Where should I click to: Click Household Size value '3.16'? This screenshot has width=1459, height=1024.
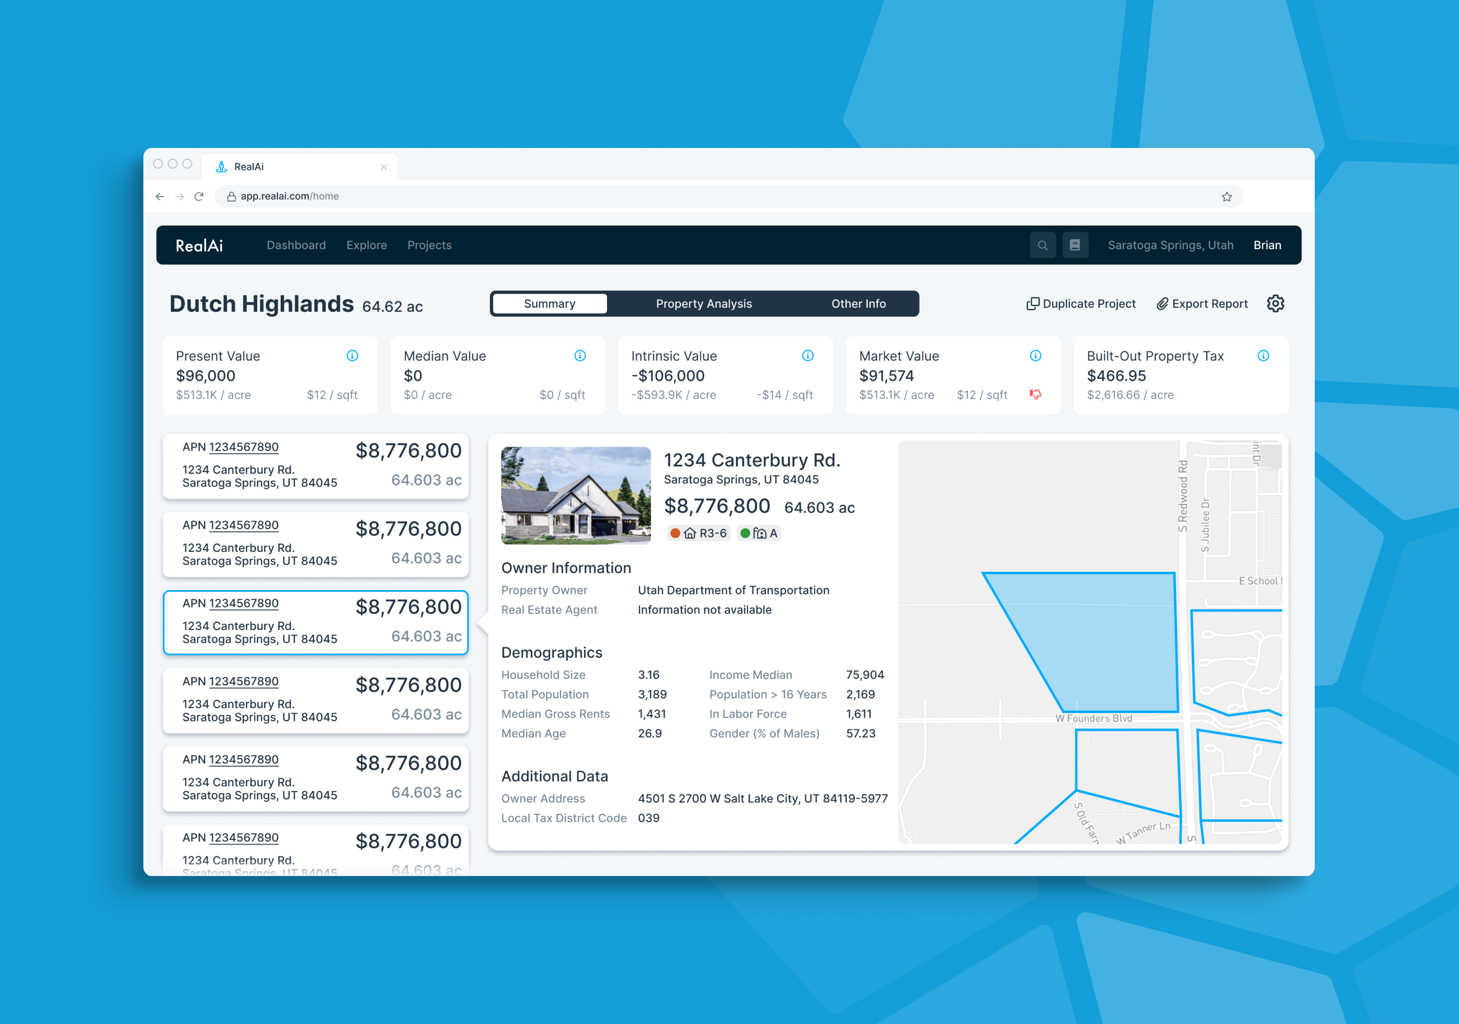[x=648, y=675]
